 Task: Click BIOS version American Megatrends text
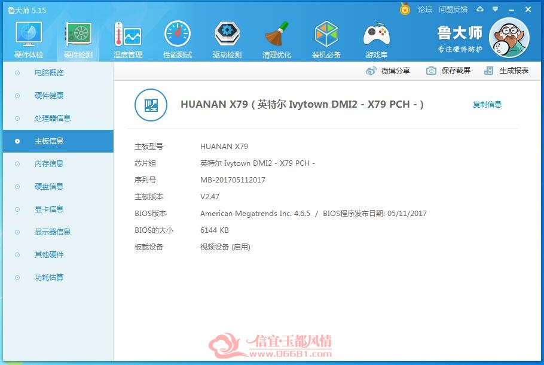coord(255,213)
